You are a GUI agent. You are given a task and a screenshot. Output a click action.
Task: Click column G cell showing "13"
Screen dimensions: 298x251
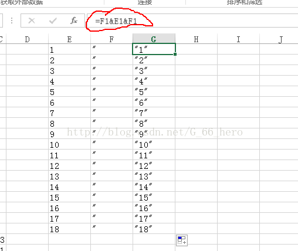coord(154,176)
